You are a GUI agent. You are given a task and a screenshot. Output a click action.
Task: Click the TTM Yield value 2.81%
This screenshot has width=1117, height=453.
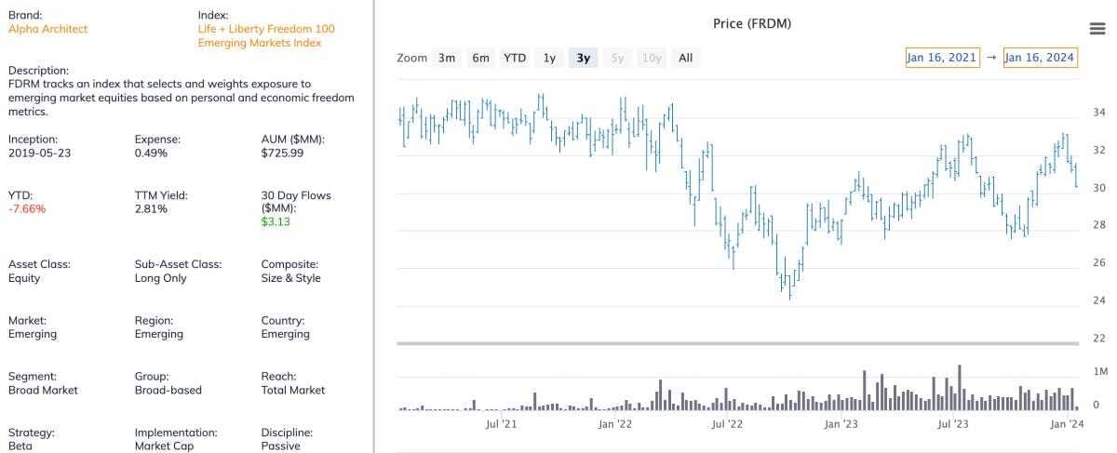(151, 208)
